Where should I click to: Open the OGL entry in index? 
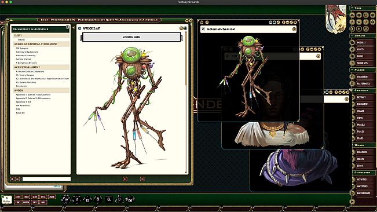point(18,109)
